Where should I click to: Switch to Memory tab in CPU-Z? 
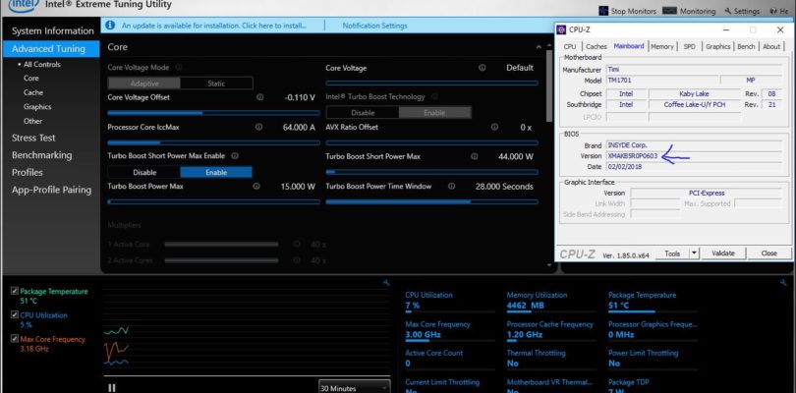click(x=662, y=46)
